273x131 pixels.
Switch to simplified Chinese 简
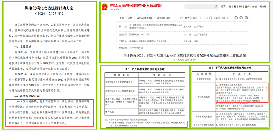tap(230, 7)
